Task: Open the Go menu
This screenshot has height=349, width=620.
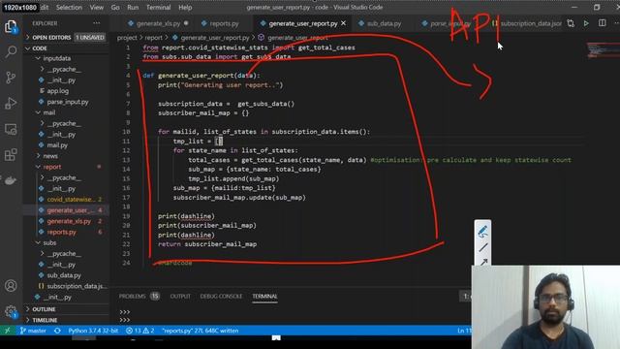Action: [x=115, y=8]
